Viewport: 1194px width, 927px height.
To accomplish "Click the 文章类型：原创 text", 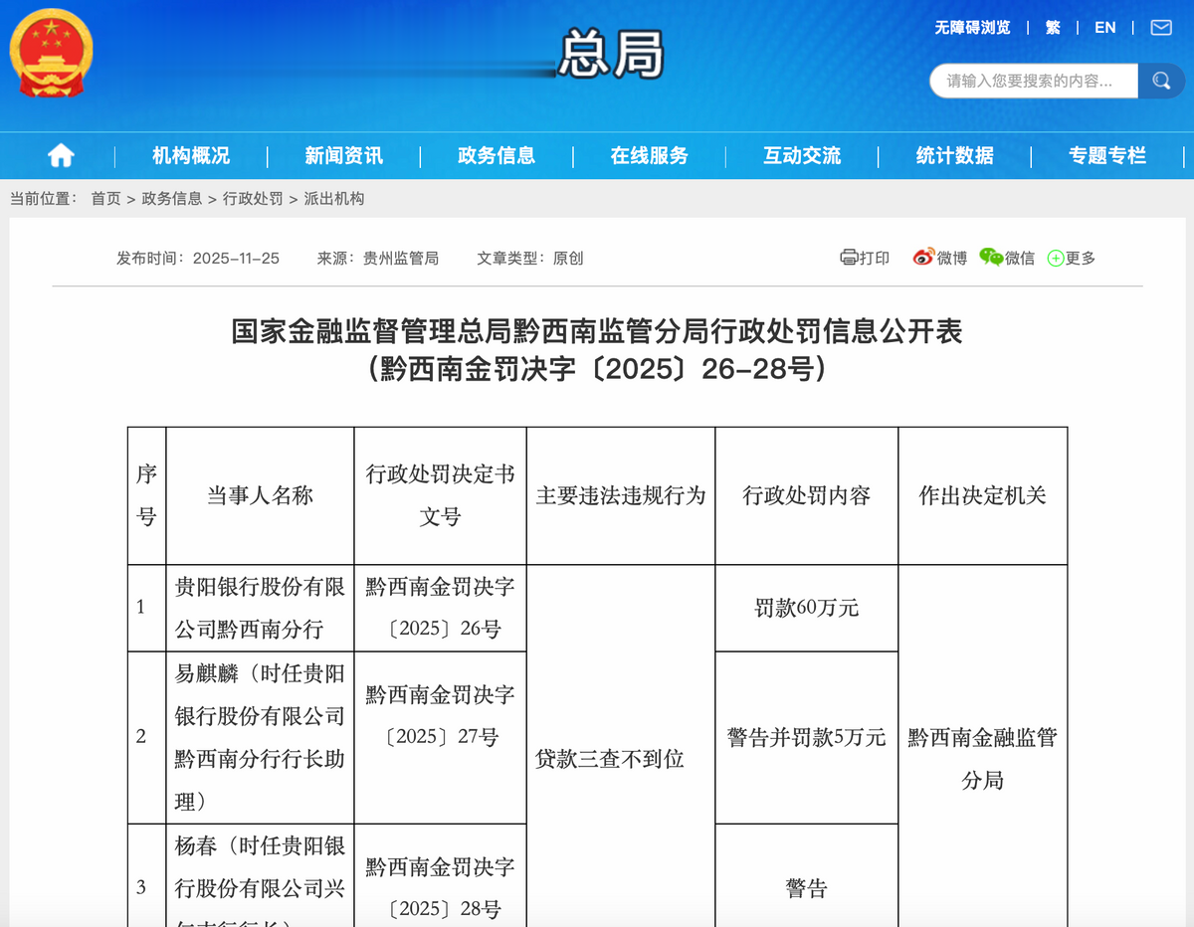I will tap(530, 258).
